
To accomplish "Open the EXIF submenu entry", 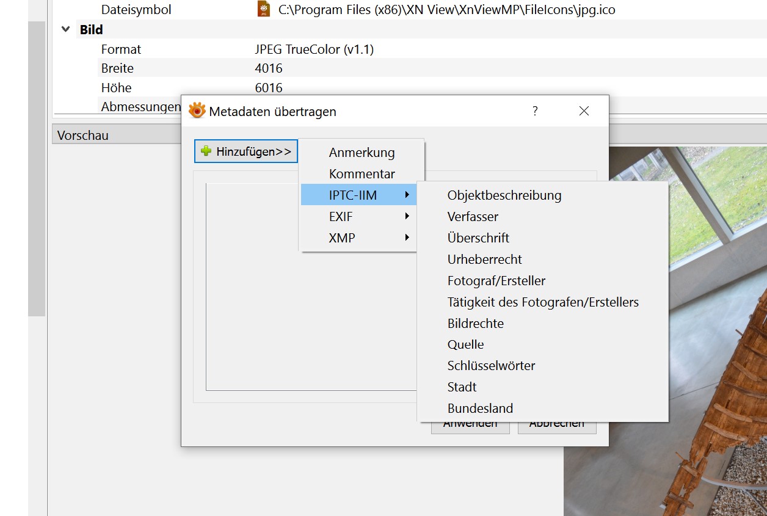I will point(359,216).
